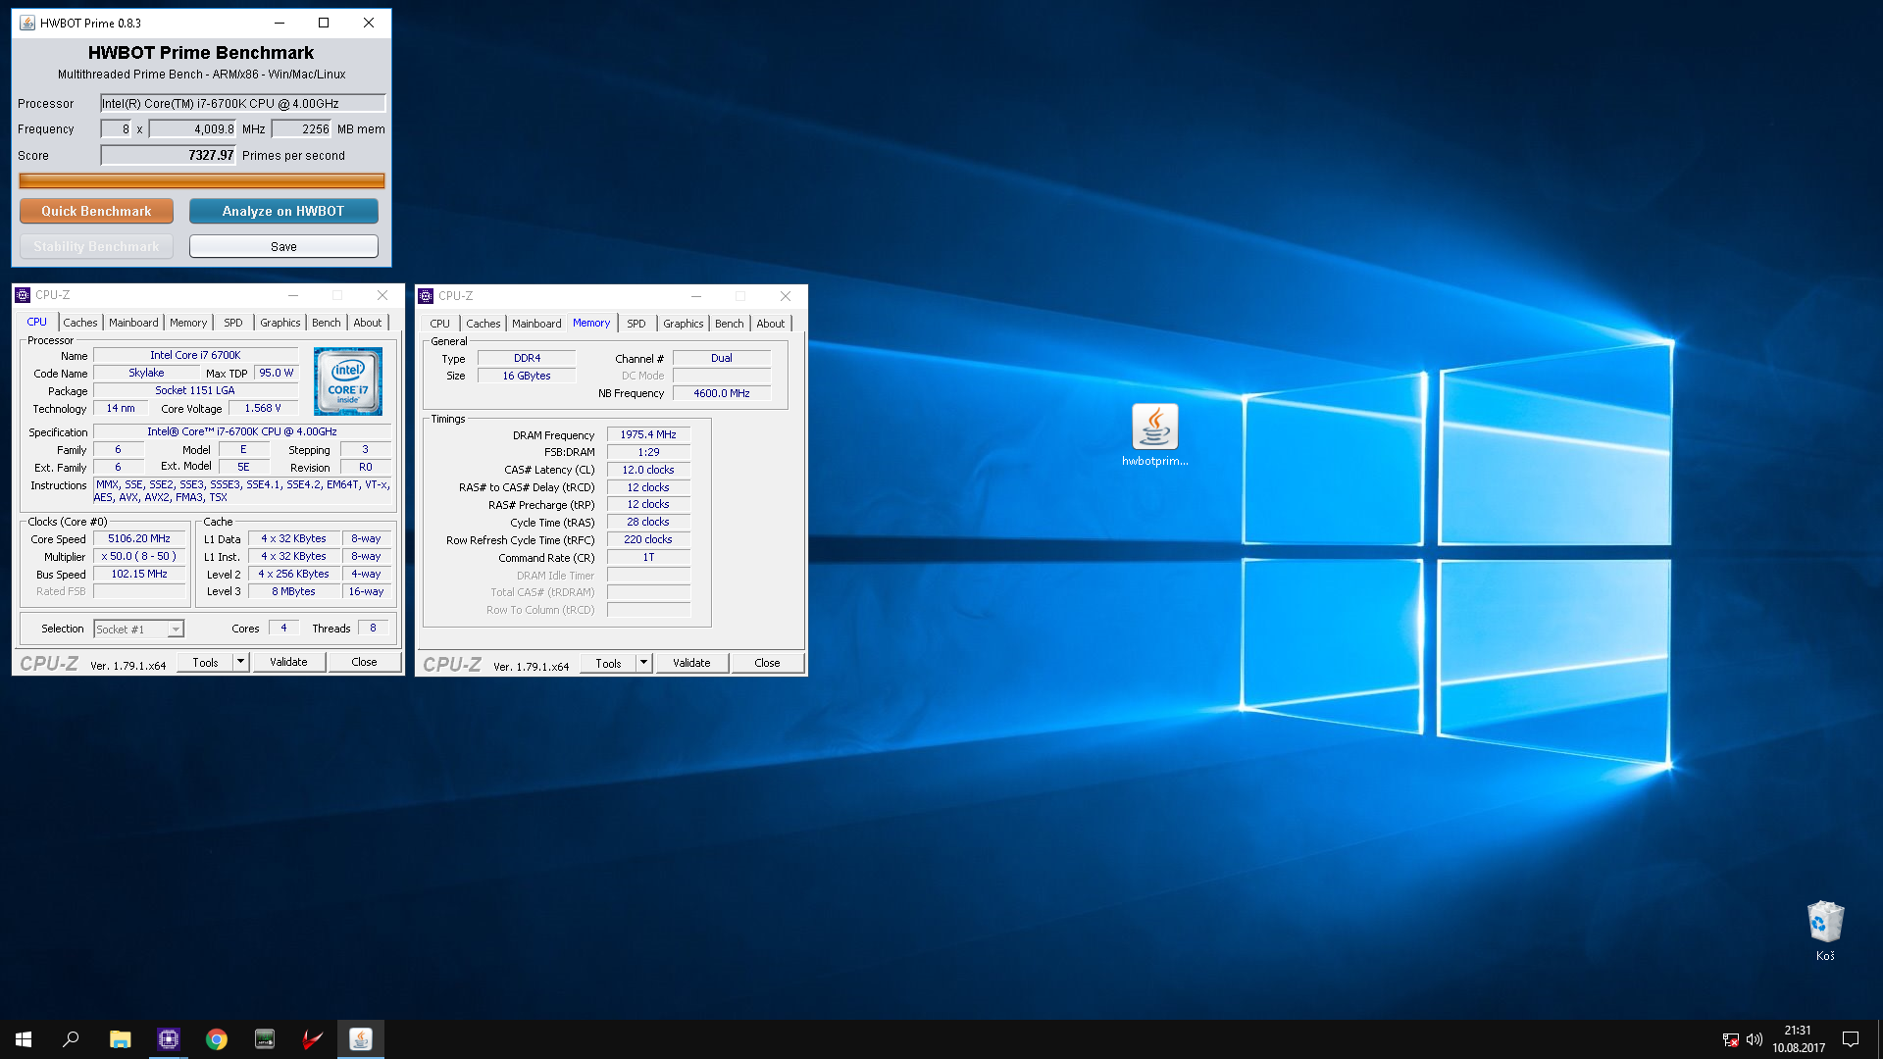The height and width of the screenshot is (1059, 1883).
Task: Click the frequency field showing 4,009.8
Action: (x=193, y=129)
